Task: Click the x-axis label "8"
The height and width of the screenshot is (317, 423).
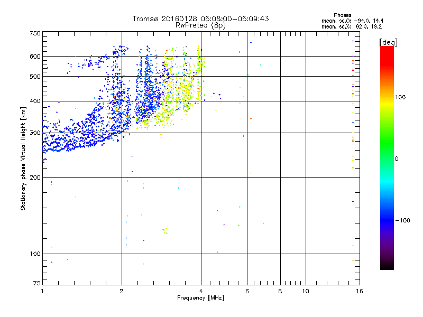Action: 280,291
